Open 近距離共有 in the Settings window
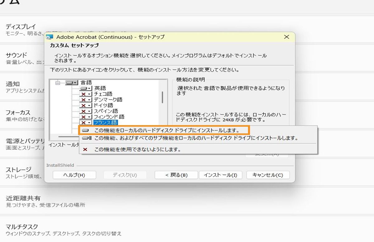This screenshot has width=374, height=242. (x=23, y=198)
